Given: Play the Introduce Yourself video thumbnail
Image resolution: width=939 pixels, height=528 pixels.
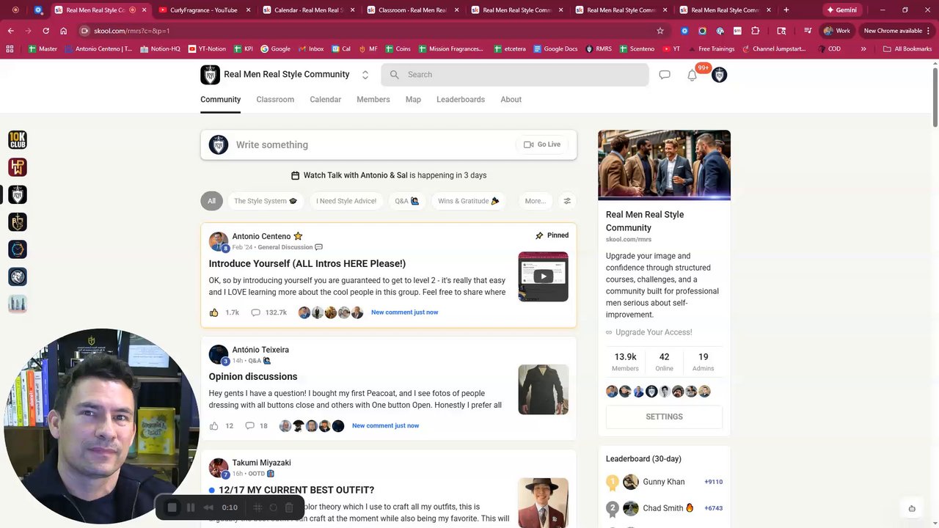Looking at the screenshot, I should [x=543, y=276].
